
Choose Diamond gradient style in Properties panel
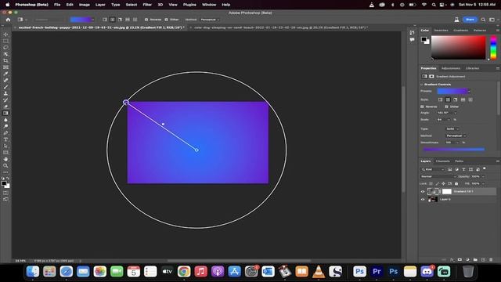[x=470, y=99]
